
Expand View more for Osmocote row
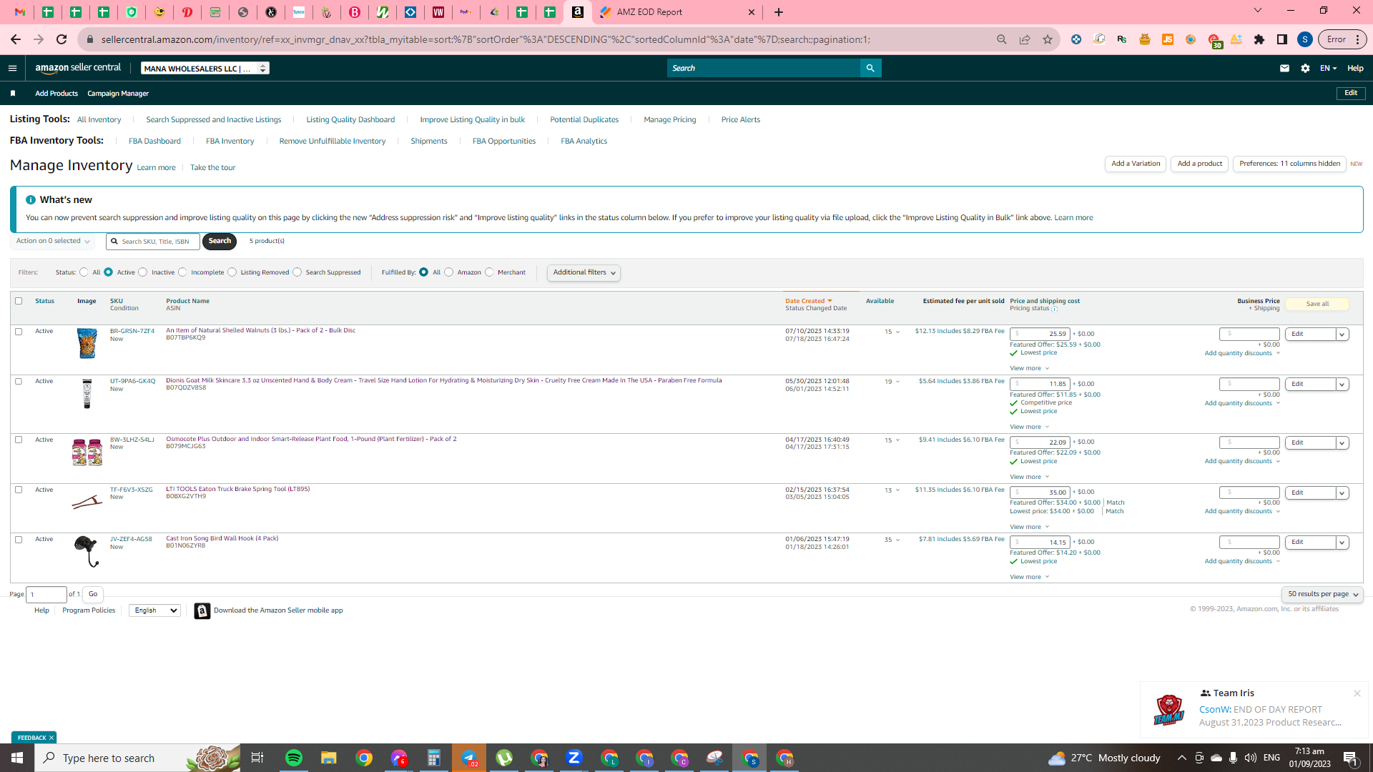click(x=1029, y=477)
